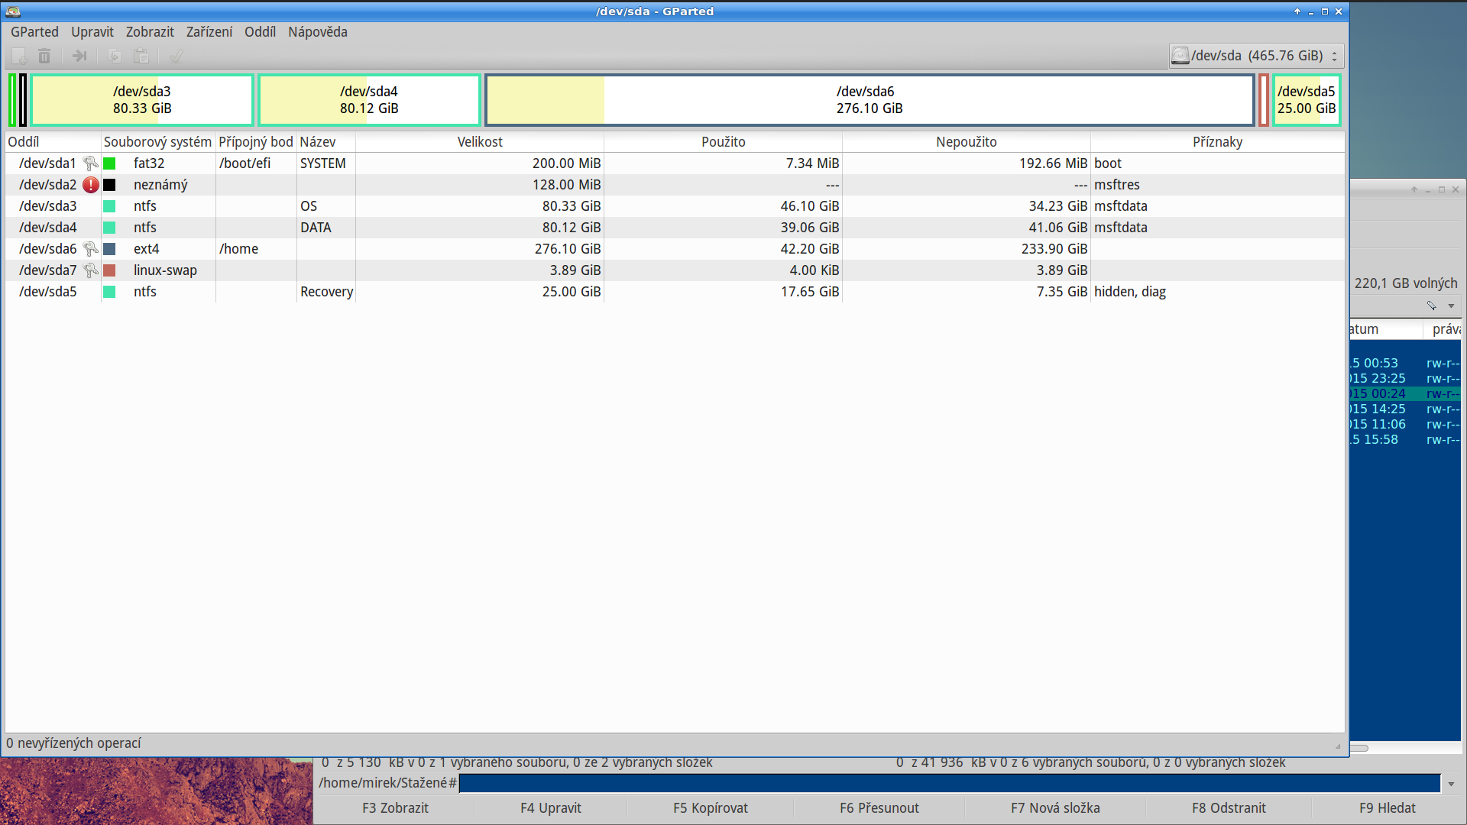Image resolution: width=1467 pixels, height=825 pixels.
Task: Click the F5 Kopírovat button
Action: pos(711,808)
